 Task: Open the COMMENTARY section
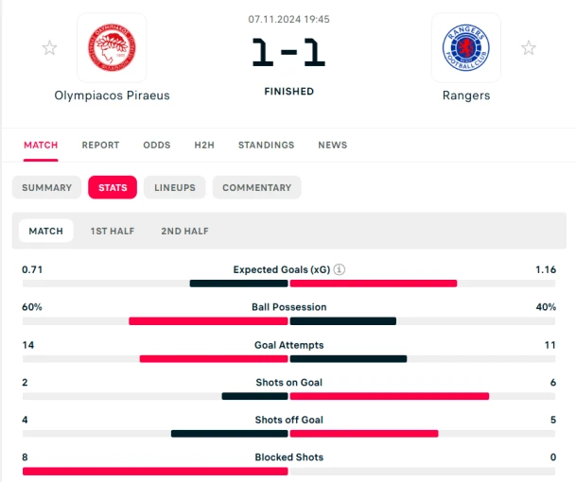tap(256, 187)
